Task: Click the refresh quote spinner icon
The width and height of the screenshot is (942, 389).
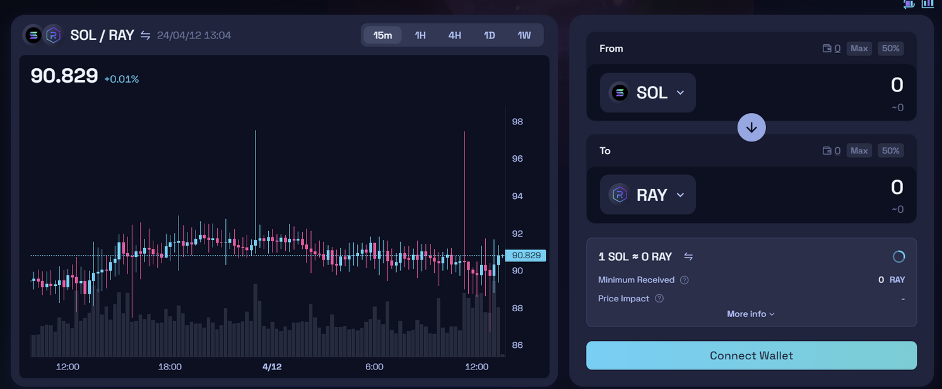Action: click(x=899, y=256)
